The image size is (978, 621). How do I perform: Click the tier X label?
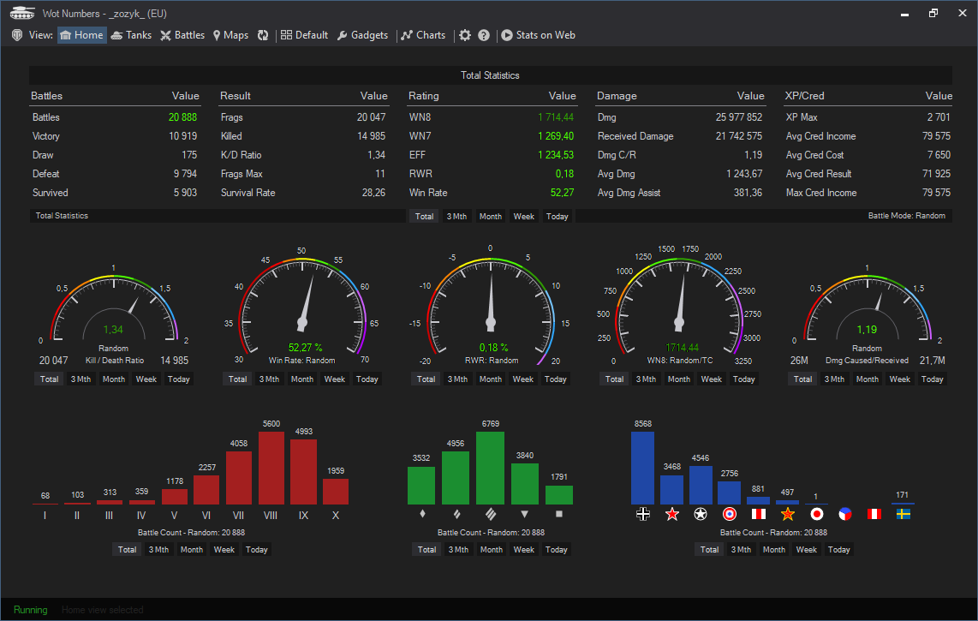click(336, 516)
